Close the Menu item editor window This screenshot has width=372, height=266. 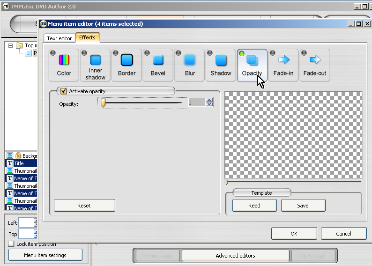(367, 24)
